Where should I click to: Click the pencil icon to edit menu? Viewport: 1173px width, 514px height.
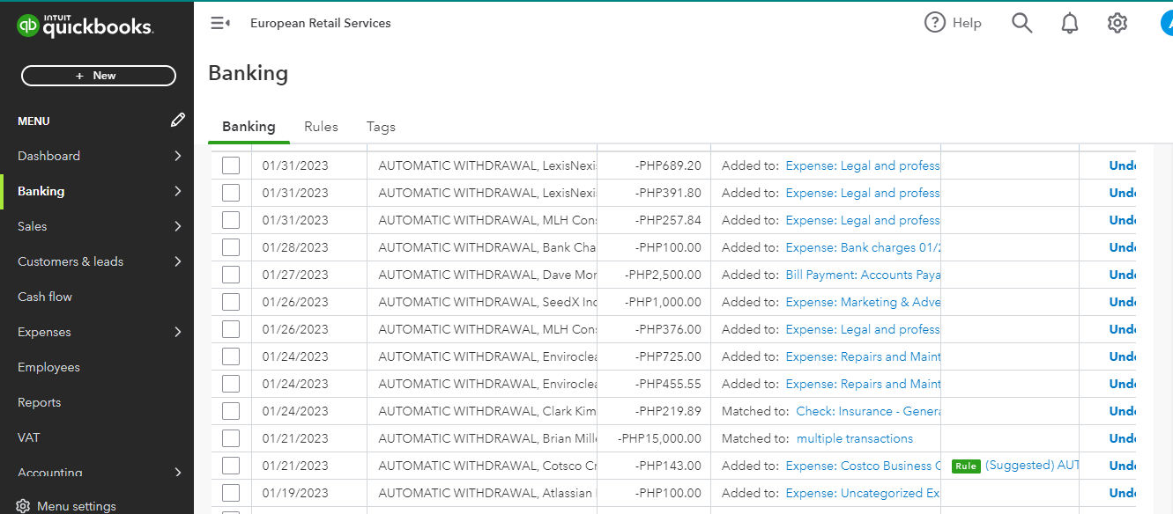[178, 120]
